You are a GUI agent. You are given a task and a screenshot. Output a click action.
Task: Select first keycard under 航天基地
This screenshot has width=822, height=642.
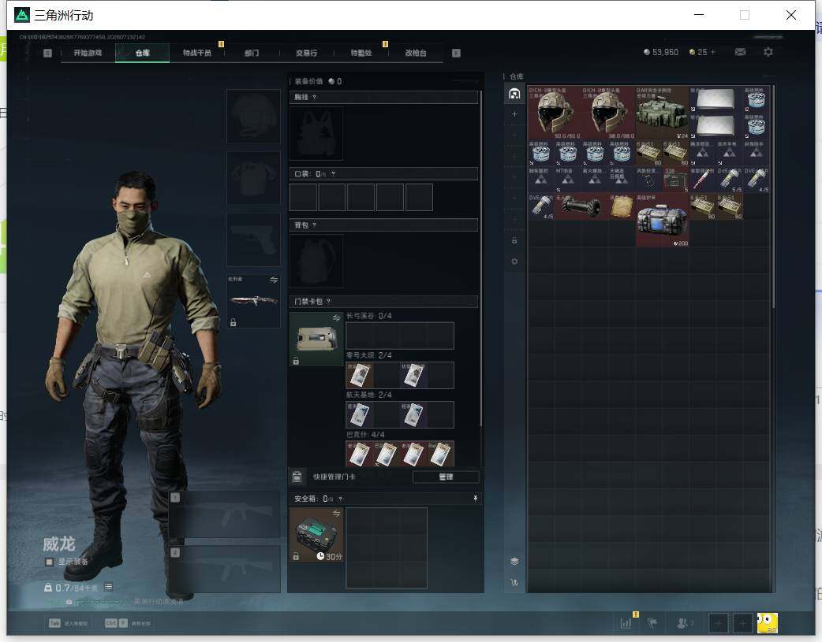click(360, 414)
